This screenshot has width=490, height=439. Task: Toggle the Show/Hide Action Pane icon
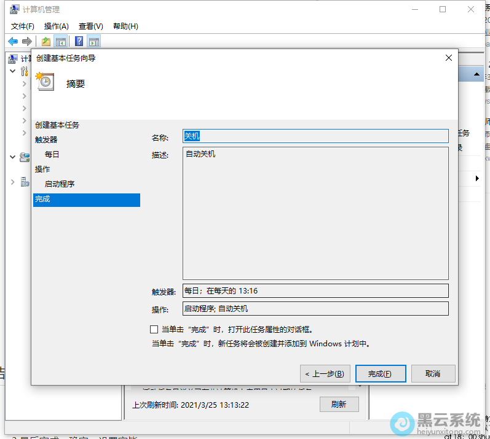[x=93, y=41]
